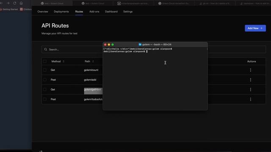Maximize the golem terminal window
This screenshot has width=271, height=152.
click(113, 44)
